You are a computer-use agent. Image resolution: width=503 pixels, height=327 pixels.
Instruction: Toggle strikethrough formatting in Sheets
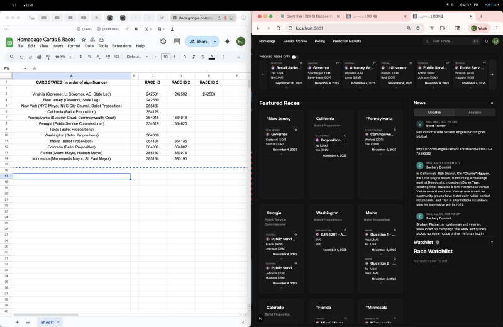pos(202,57)
